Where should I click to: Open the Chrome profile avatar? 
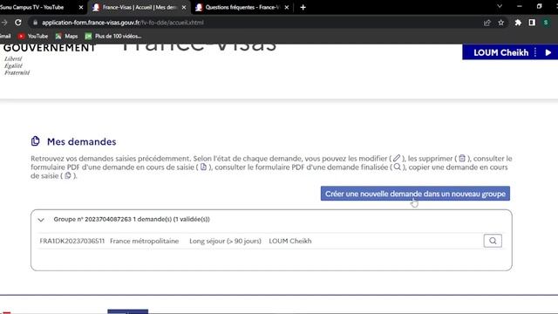[546, 23]
